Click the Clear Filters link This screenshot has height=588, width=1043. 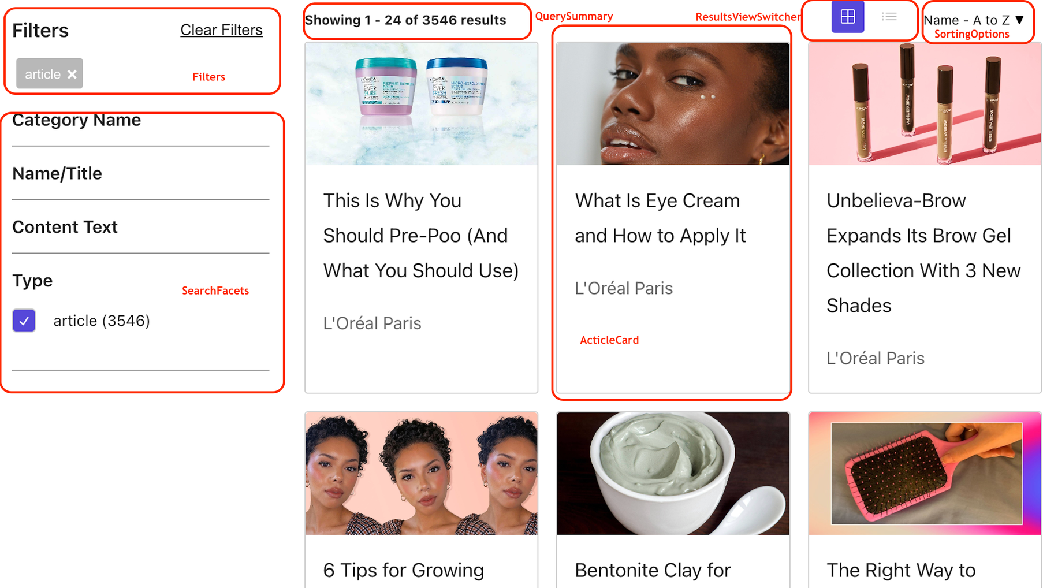[x=221, y=30]
